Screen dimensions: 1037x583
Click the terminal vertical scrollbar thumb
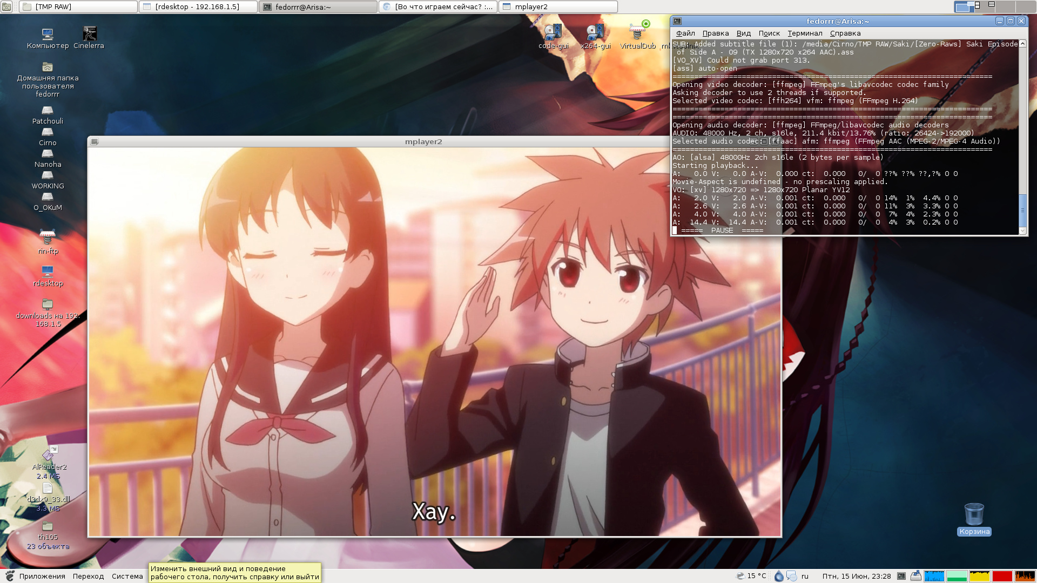click(x=1022, y=210)
